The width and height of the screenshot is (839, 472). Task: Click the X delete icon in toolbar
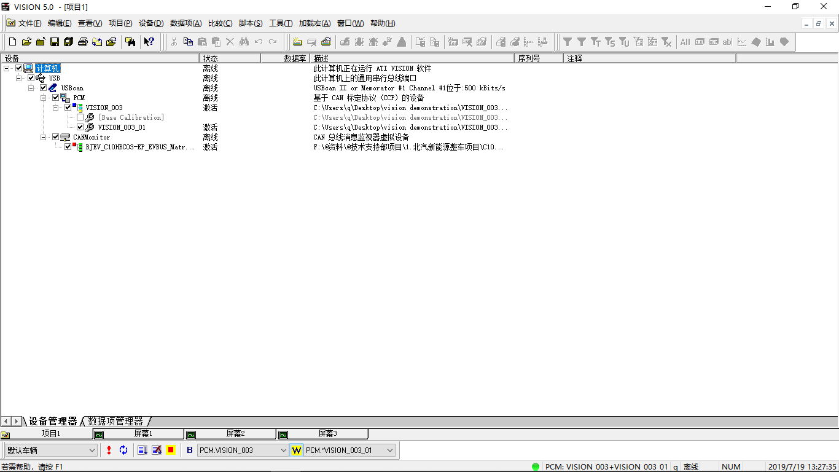(230, 42)
